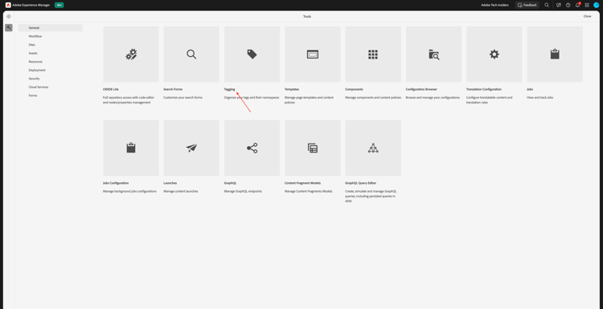Click 'Customize your search forms' description
This screenshot has width=603, height=309.
183,97
